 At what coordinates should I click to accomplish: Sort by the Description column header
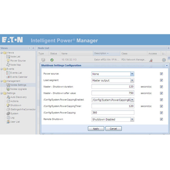(x=107, y=54)
